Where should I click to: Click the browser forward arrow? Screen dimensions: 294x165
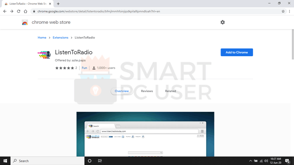pyautogui.click(x=12, y=11)
